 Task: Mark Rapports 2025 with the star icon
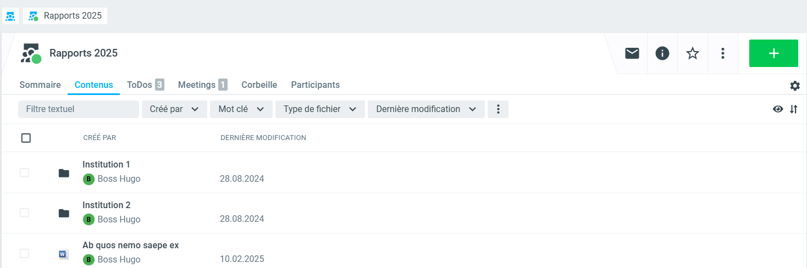click(x=693, y=53)
